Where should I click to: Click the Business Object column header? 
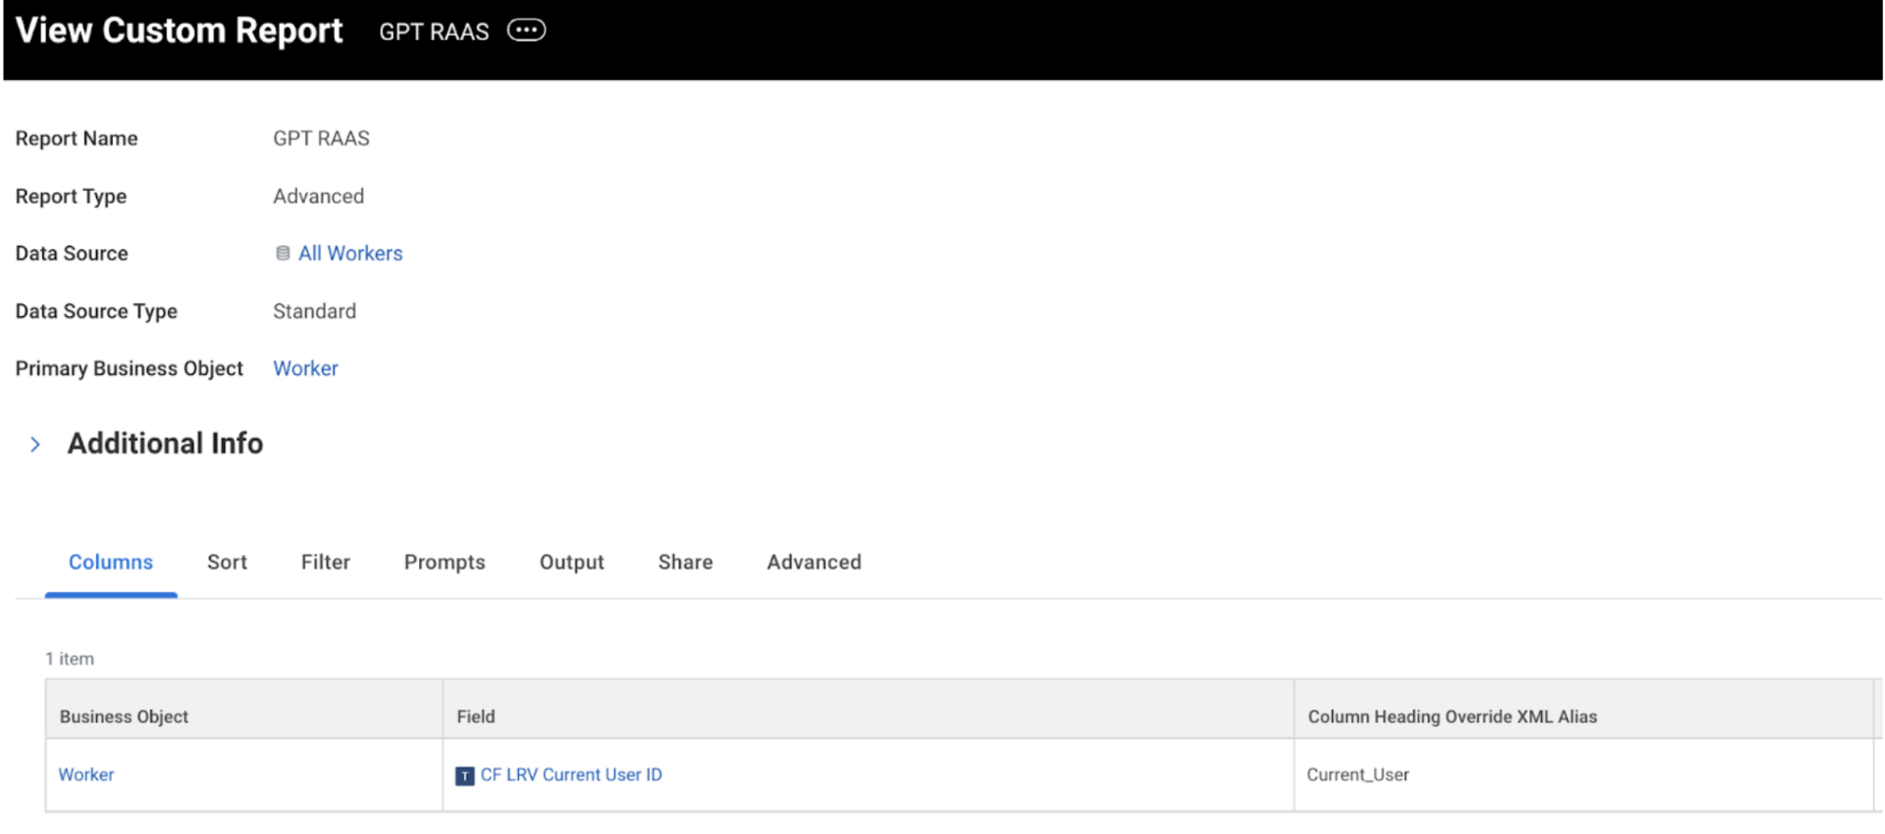[123, 717]
